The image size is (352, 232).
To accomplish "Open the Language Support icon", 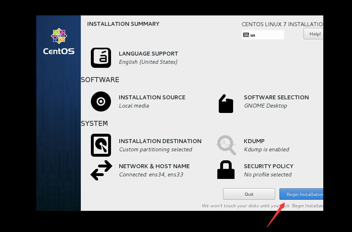I will point(101,58).
